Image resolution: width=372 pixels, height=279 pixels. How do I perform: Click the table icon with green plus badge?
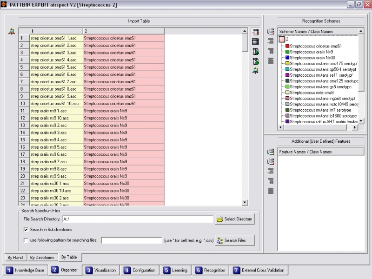coord(255,61)
